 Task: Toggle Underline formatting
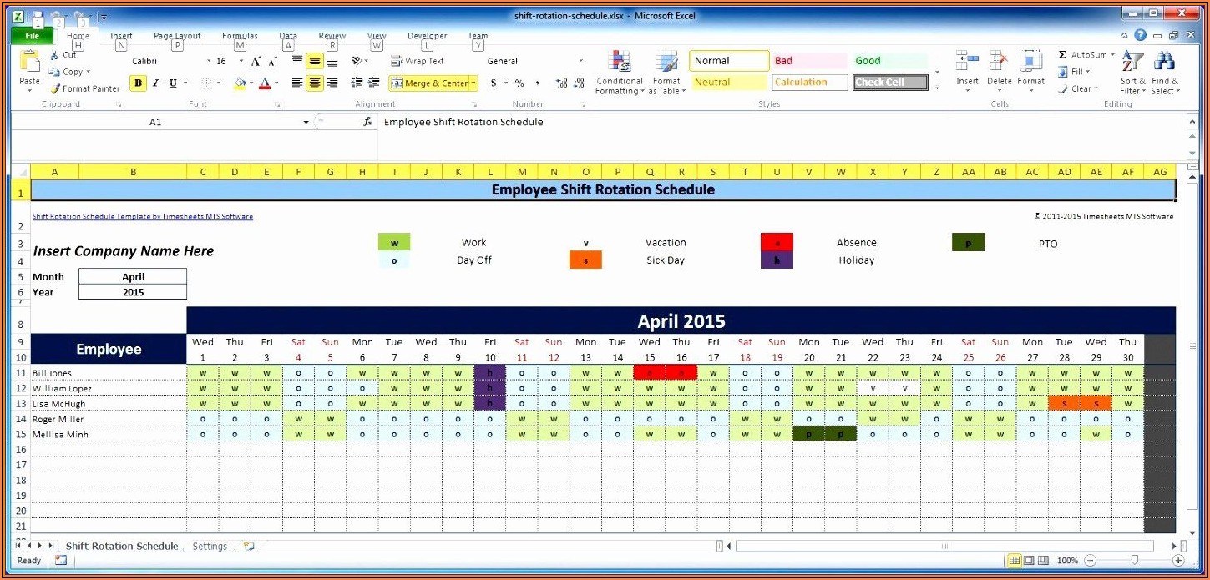tap(173, 83)
